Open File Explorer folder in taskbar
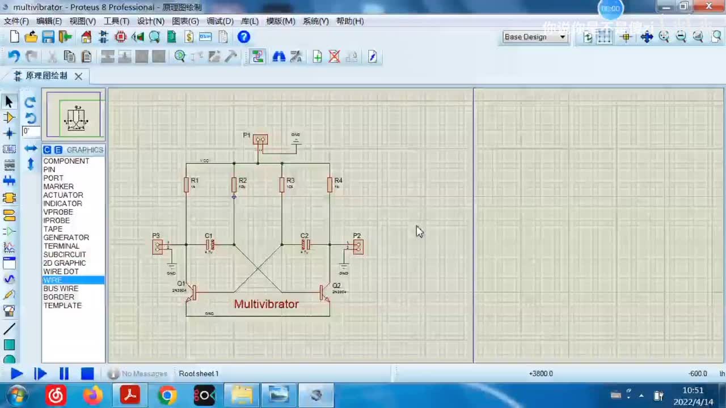726x408 pixels. [242, 395]
